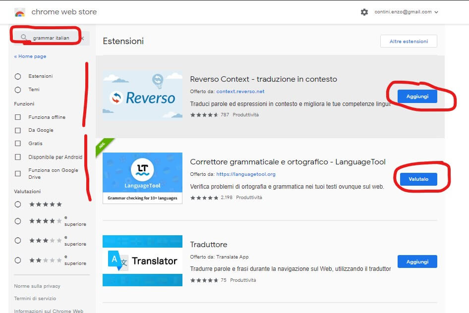Click in the grammar italian search field
Viewport: 469px width, 313px height.
tap(55, 38)
